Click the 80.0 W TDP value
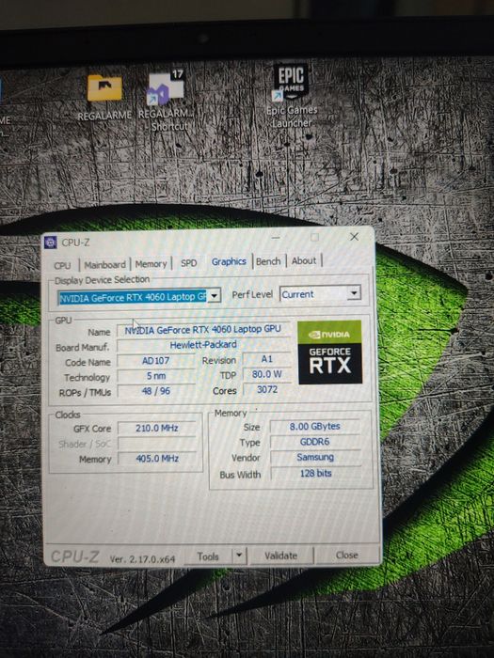Image resolution: width=494 pixels, height=658 pixels. [266, 374]
